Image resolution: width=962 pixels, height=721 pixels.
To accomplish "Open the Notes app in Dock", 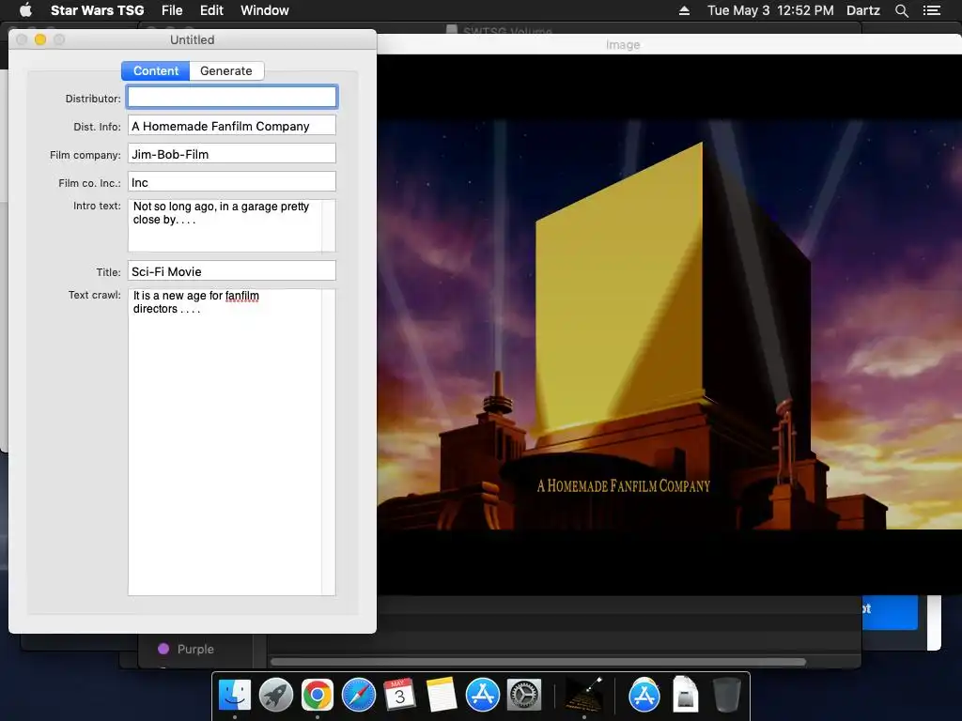I will tap(442, 695).
